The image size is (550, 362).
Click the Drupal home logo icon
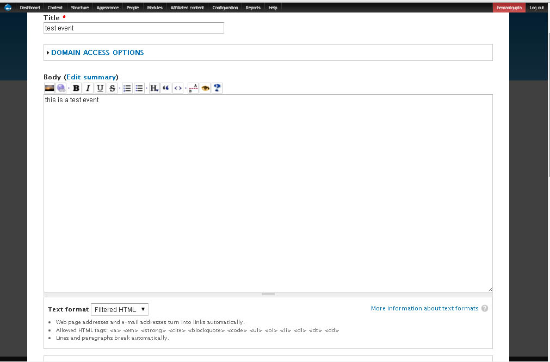[x=8, y=8]
